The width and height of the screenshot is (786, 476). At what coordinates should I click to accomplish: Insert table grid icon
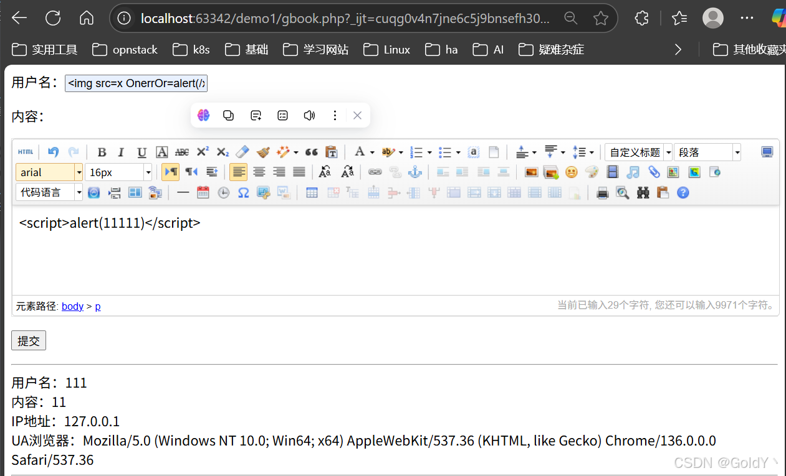pyautogui.click(x=312, y=193)
